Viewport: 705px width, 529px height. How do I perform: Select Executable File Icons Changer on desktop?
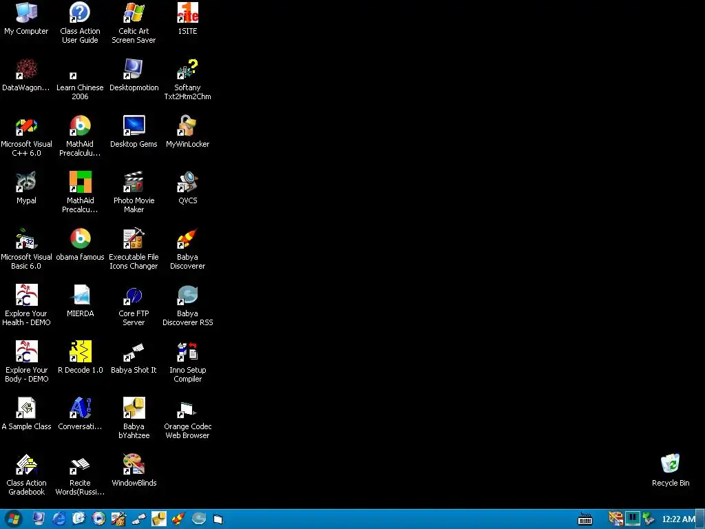[x=134, y=249]
